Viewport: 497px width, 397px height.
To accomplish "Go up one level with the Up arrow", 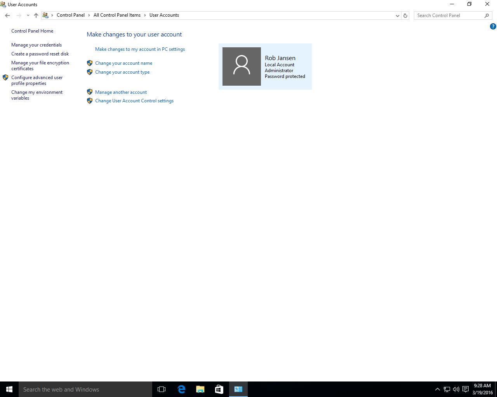I will pos(36,16).
